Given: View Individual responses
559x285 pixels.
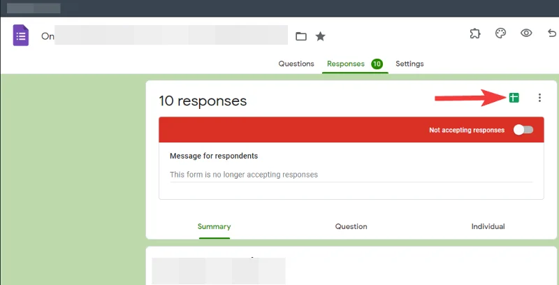Looking at the screenshot, I should (488, 226).
